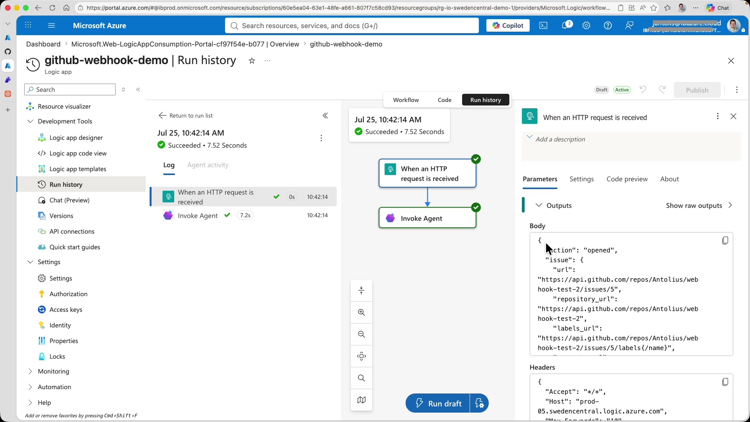Screen dimensions: 750x422
Task: Open the browser Chat sidebar button
Action: [719, 8]
